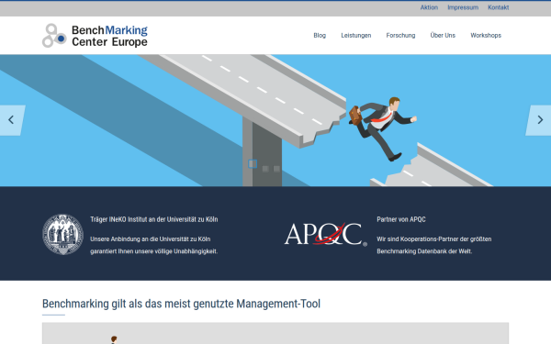Viewport: 551px width, 344px height.
Task: Click 'Wir sind Kooperations-Partner der größten' text
Action: click(434, 239)
